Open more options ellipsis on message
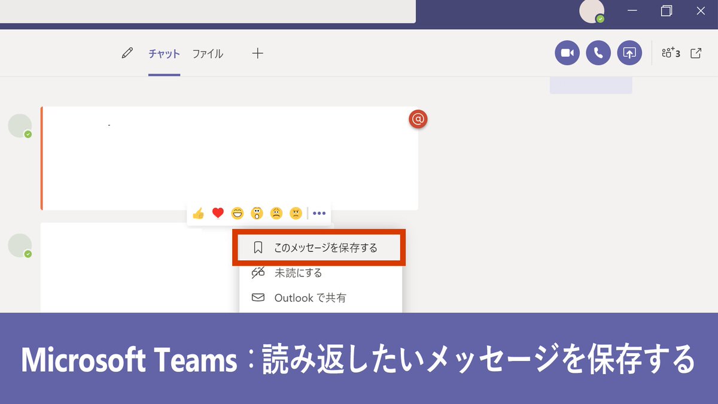Image resolution: width=718 pixels, height=404 pixels. click(319, 213)
